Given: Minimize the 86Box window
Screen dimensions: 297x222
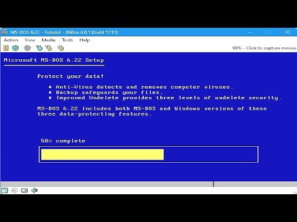Looking at the screenshot, I should click(250, 32).
